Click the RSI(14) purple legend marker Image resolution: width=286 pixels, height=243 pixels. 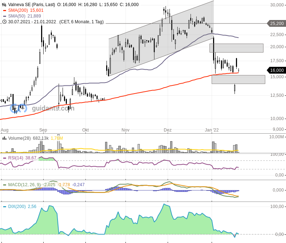pos(5,158)
